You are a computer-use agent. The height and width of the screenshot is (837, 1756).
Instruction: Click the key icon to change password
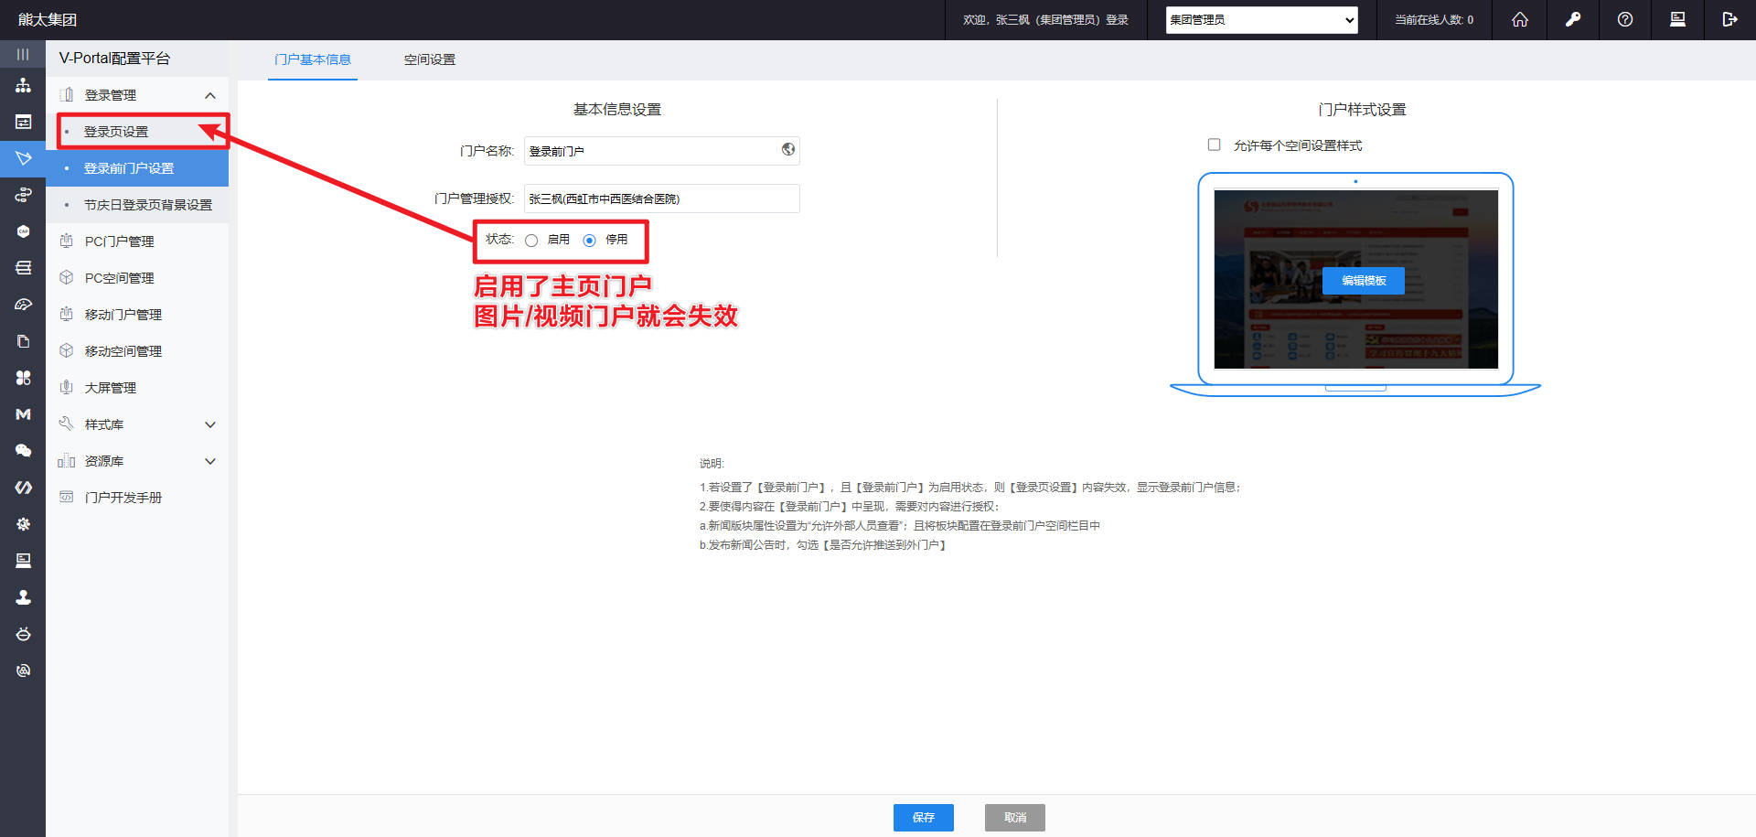click(x=1572, y=19)
